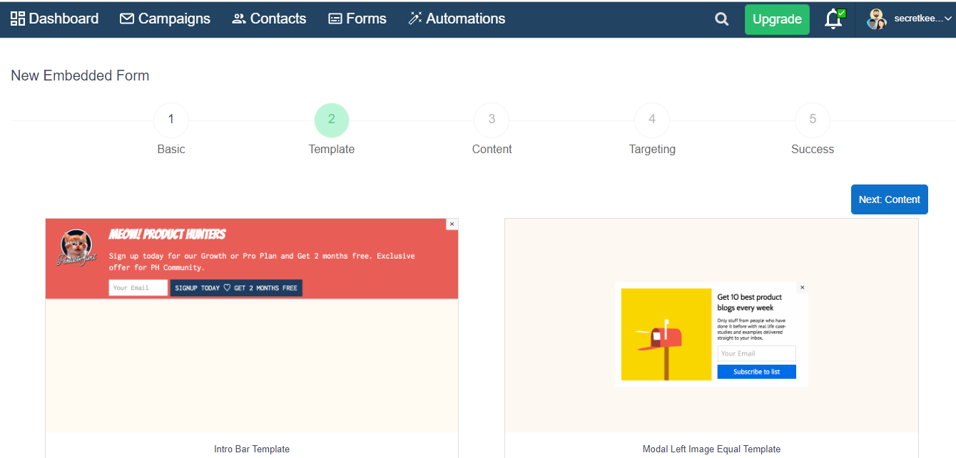The height and width of the screenshot is (458, 956).
Task: Open the Dashboard menu
Action: click(55, 19)
